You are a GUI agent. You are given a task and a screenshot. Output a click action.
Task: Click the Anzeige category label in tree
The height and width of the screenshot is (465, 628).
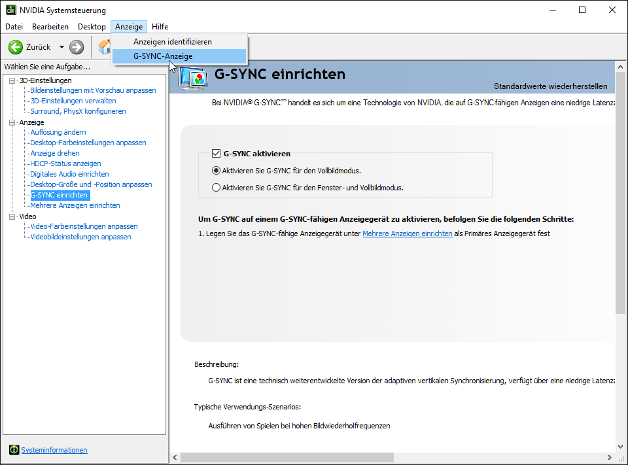click(x=31, y=122)
